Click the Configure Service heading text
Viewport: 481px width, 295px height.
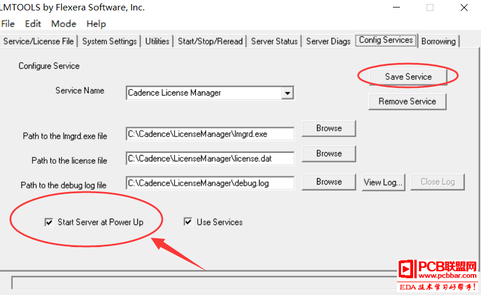point(49,66)
